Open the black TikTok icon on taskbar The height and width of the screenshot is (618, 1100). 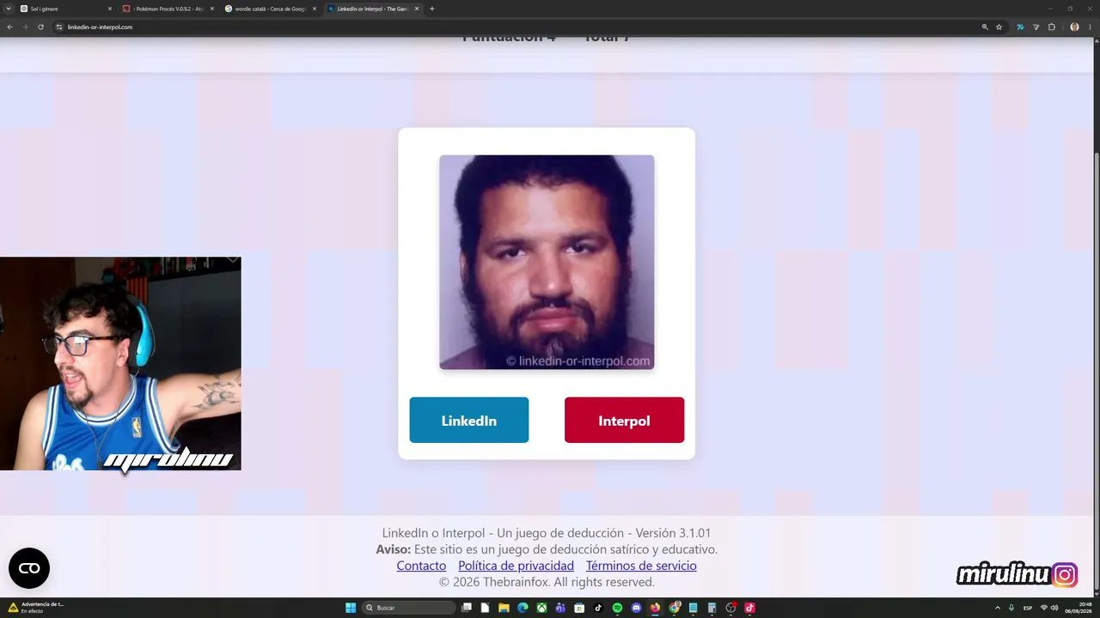(x=598, y=608)
